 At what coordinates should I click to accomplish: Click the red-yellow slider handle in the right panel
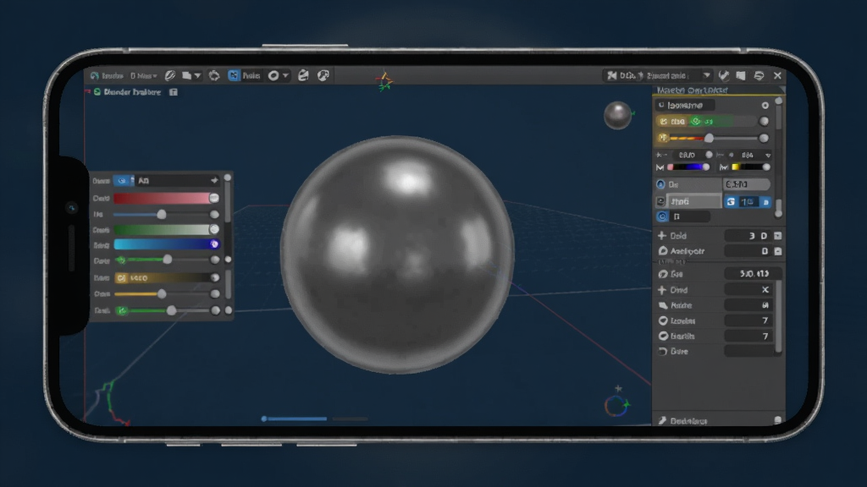709,138
